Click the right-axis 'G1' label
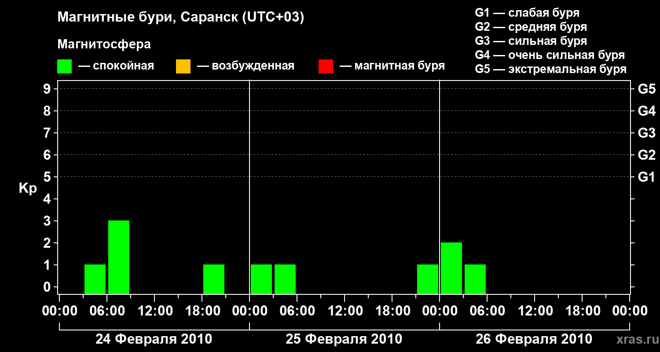This screenshot has height=352, width=660. pos(646,177)
